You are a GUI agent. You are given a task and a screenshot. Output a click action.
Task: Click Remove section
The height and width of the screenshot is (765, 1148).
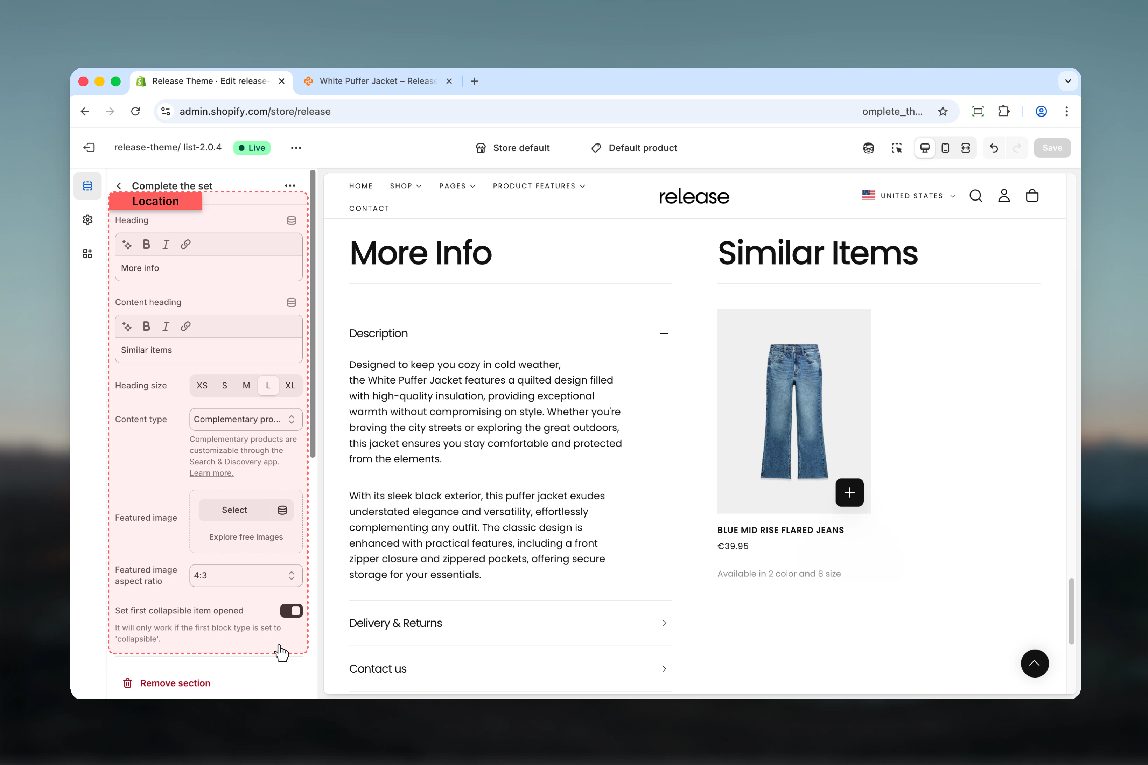tap(166, 683)
